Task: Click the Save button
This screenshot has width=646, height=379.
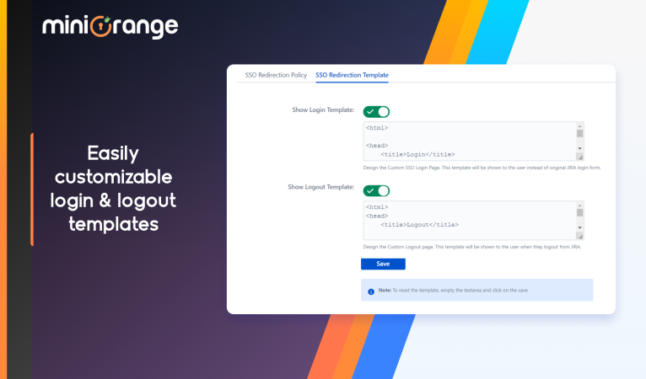Action: [383, 264]
